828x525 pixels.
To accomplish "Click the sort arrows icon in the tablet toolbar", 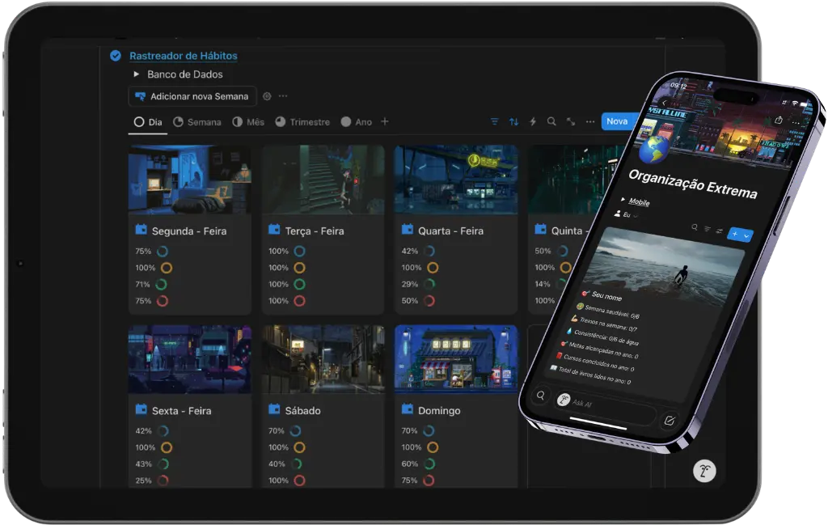I will click(x=513, y=121).
